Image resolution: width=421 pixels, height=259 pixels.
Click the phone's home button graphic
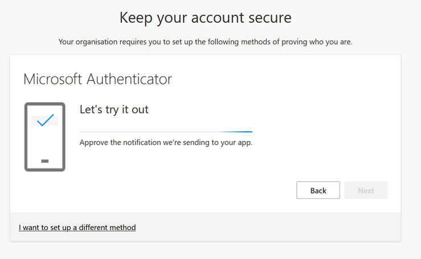pyautogui.click(x=45, y=161)
